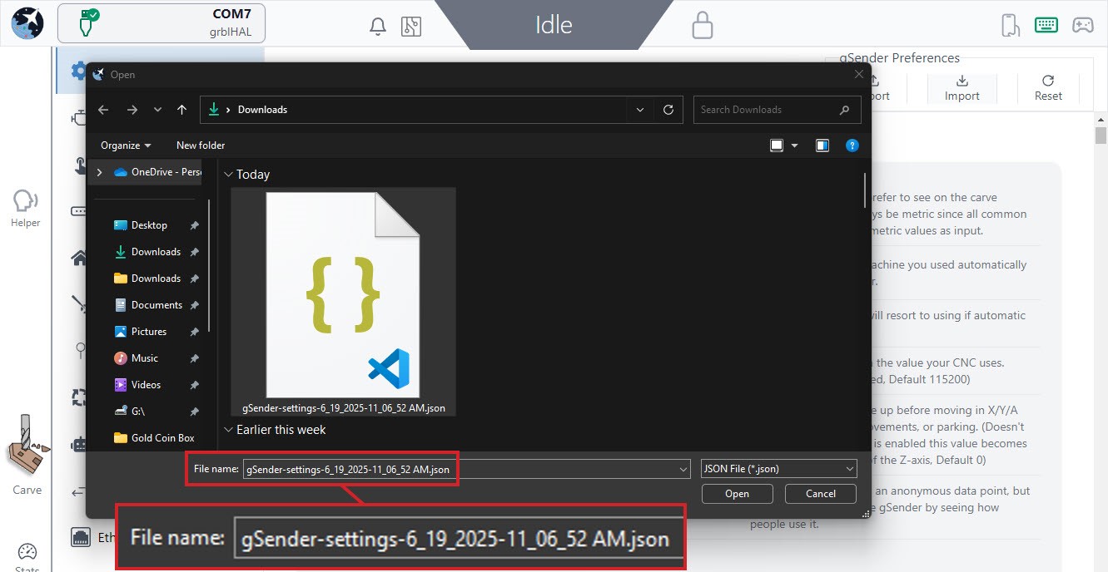Viewport: 1108px width, 572px height.
Task: Open the JSON File type dropdown
Action: (x=778, y=469)
